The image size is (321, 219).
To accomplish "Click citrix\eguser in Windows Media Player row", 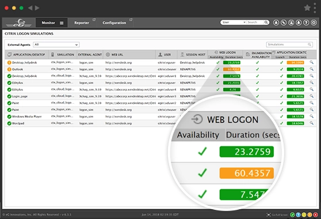I will 166,116.
